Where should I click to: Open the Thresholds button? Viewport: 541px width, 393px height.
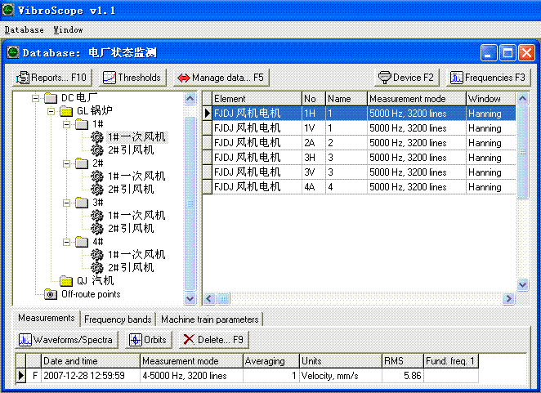pyautogui.click(x=133, y=78)
